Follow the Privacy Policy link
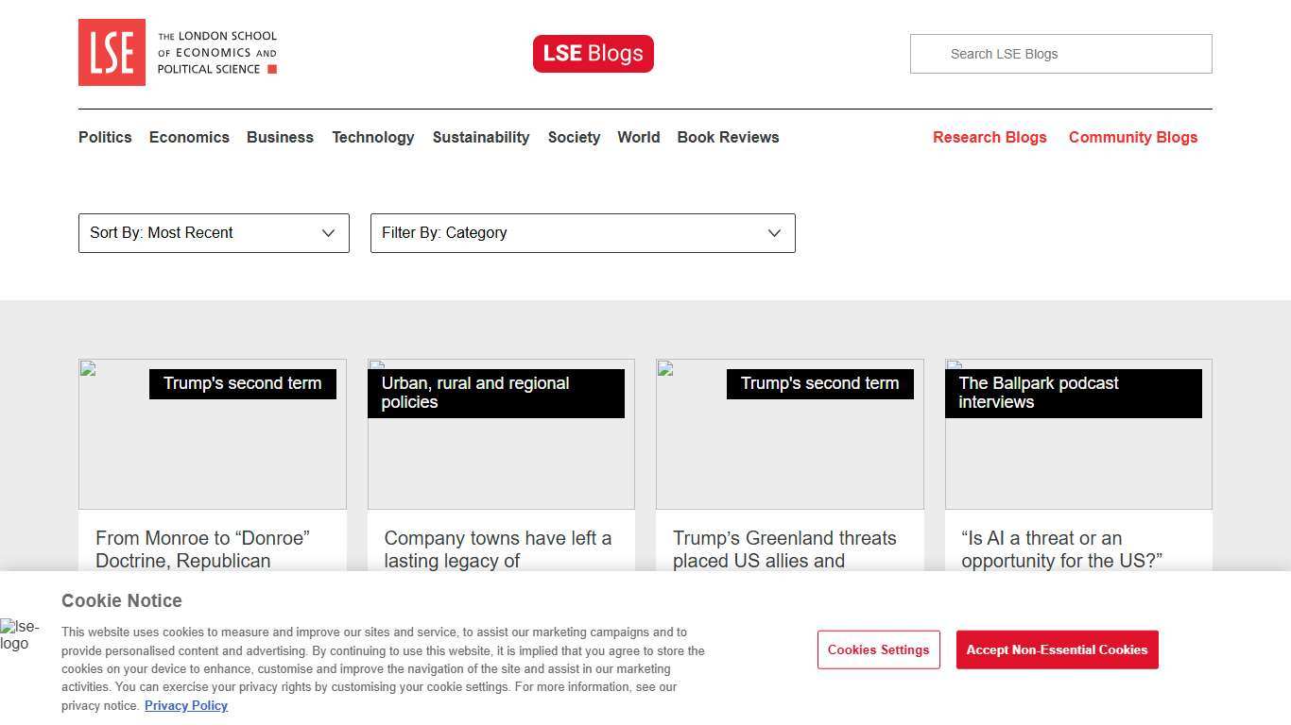 click(x=186, y=705)
